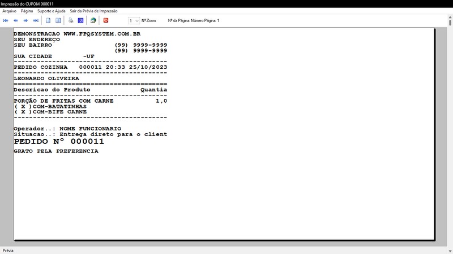Open the Suporte e Ajuda menu
This screenshot has width=453, height=254.
point(52,11)
